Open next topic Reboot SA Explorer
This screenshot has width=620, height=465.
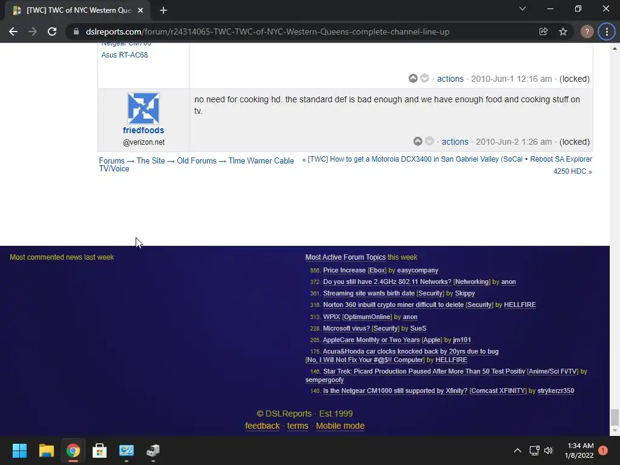pos(561,159)
